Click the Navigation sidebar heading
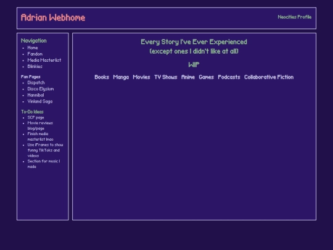Screen dimensions: 333x250 click(x=33, y=41)
